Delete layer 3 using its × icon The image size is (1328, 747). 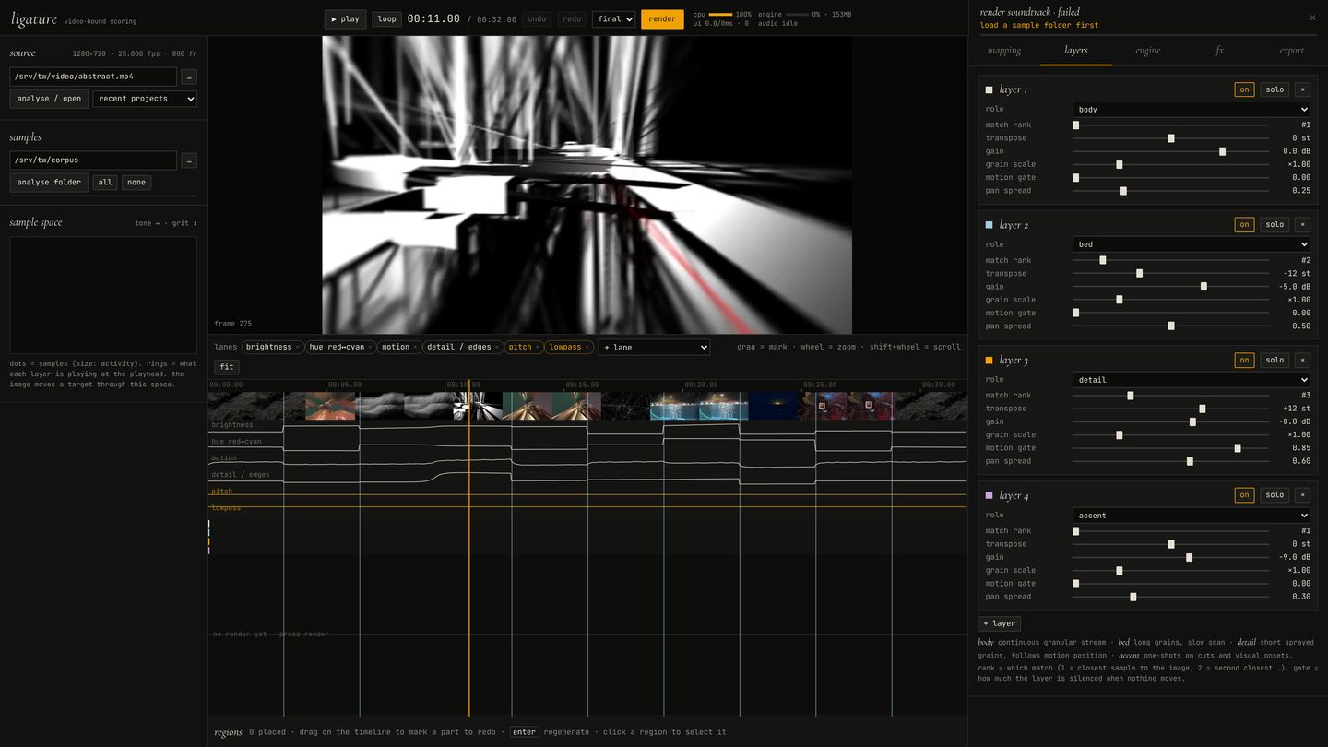[x=1302, y=361]
